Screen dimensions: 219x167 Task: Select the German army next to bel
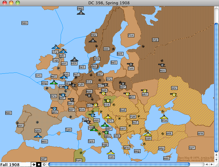(73, 85)
